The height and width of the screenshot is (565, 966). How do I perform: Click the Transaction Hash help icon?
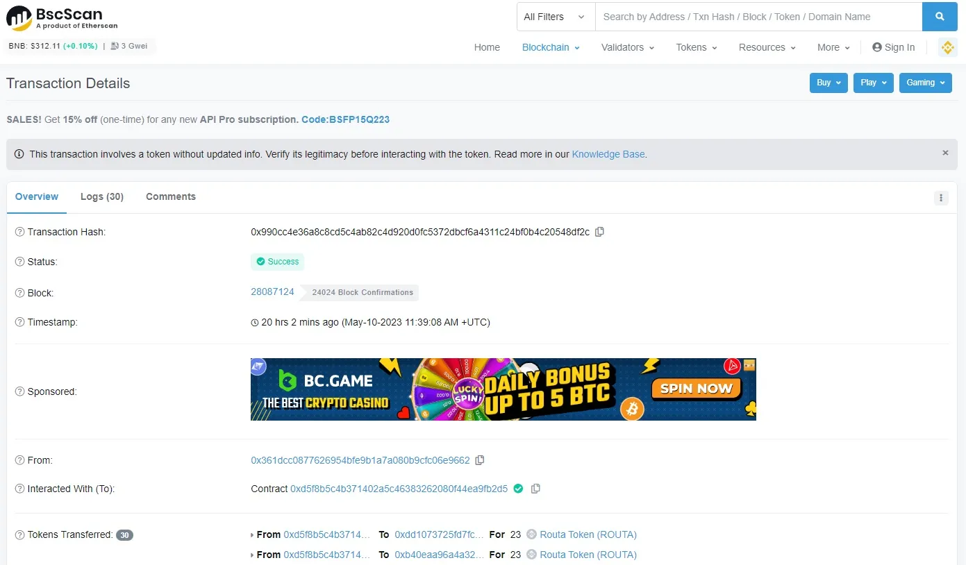(x=19, y=232)
